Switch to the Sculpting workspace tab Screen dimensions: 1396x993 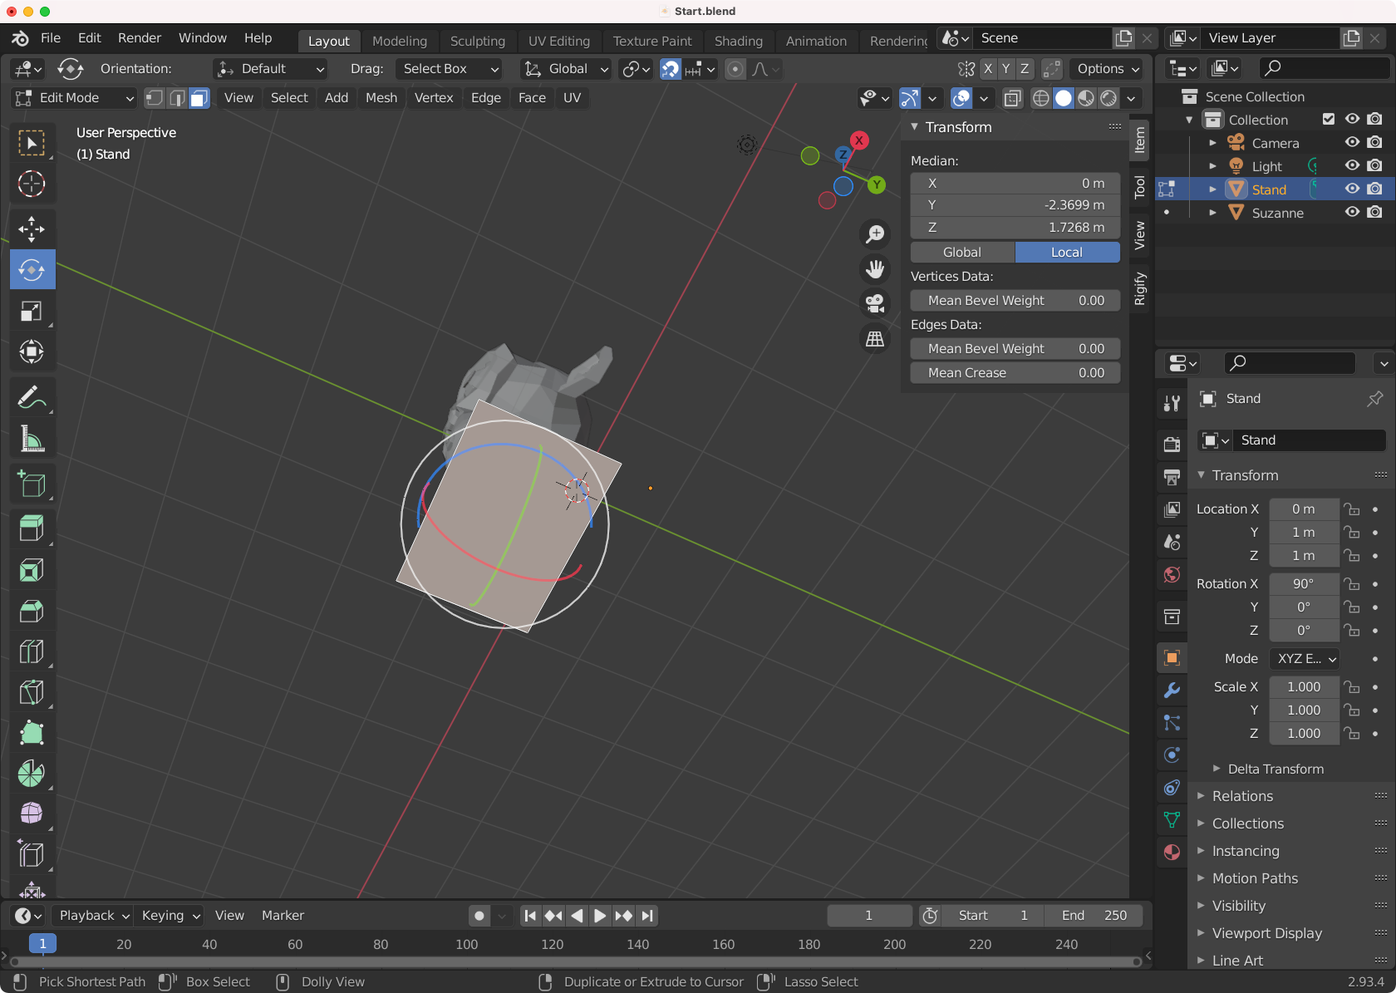[x=477, y=41]
